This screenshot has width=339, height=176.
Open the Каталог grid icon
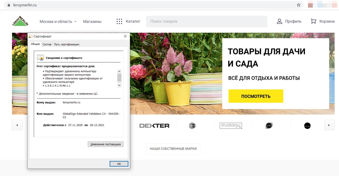pyautogui.click(x=119, y=21)
